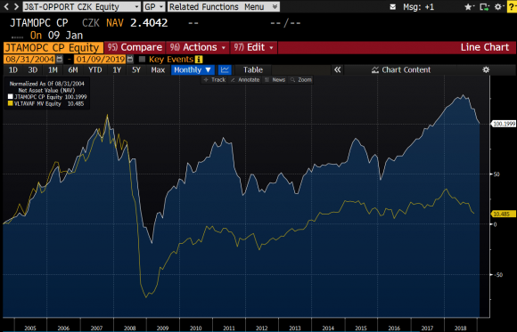
Task: Open the message envelope icon
Action: (392, 7)
